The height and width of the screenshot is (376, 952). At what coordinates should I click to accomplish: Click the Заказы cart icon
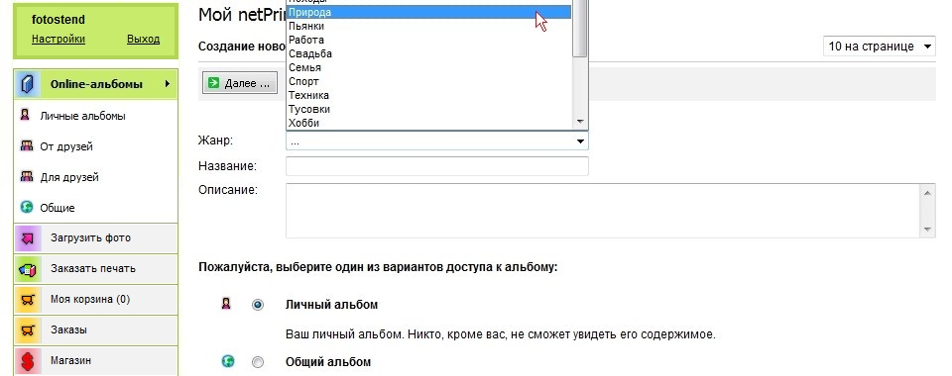point(28,330)
